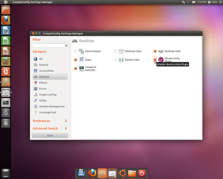The width and height of the screenshot is (223, 179).
Task: Click the CompizConfig launcher icon
Action: 6,92
